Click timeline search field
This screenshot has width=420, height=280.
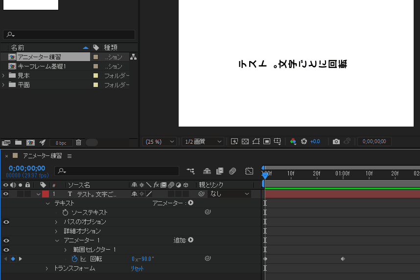pyautogui.click(x=117, y=171)
